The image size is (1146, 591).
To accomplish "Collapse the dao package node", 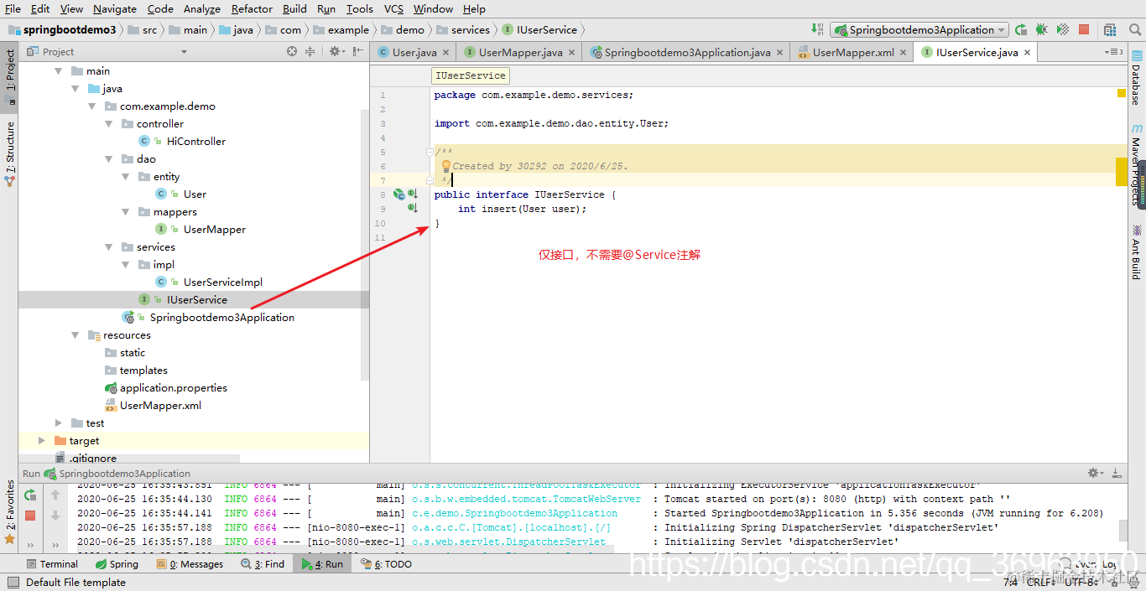I will (x=109, y=159).
